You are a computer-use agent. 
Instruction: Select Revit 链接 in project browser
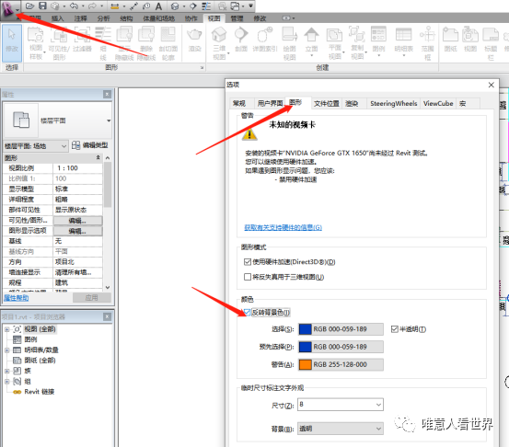(40, 392)
